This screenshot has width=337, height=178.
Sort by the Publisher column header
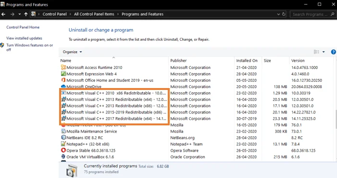201,61
